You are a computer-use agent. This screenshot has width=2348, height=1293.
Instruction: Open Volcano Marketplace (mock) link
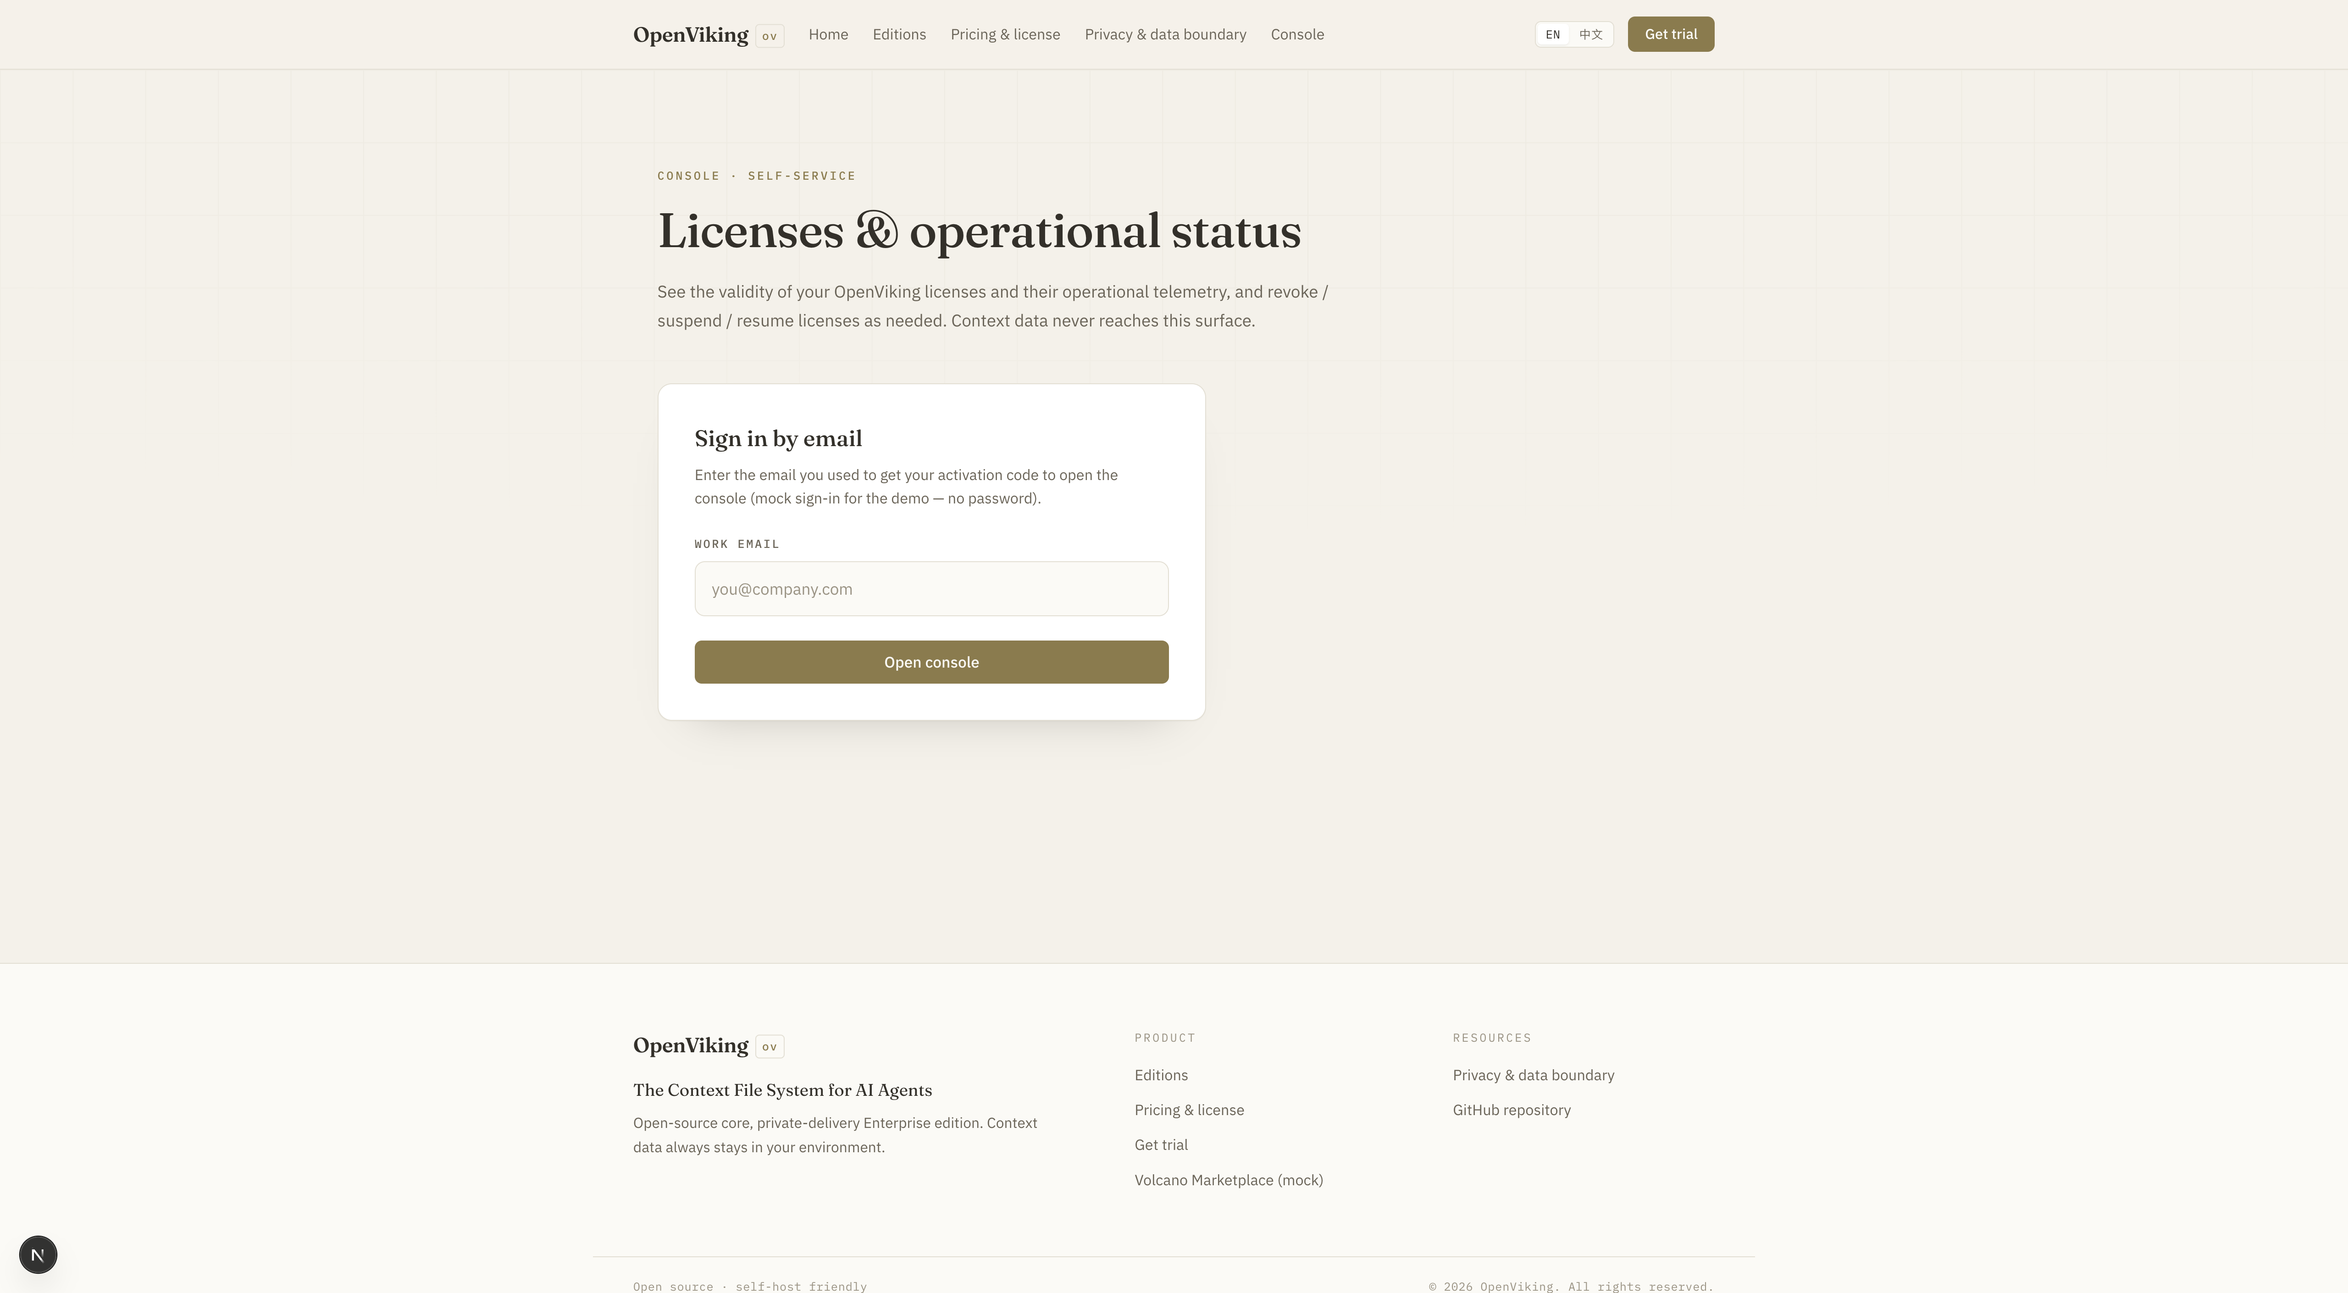[x=1229, y=1180]
